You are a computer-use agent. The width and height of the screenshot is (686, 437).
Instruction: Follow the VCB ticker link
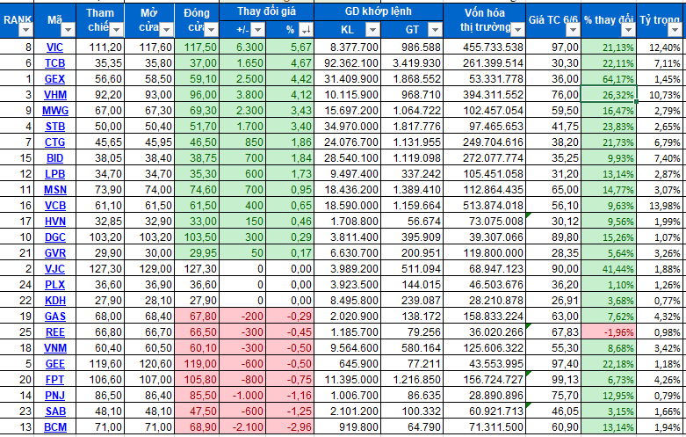click(54, 206)
